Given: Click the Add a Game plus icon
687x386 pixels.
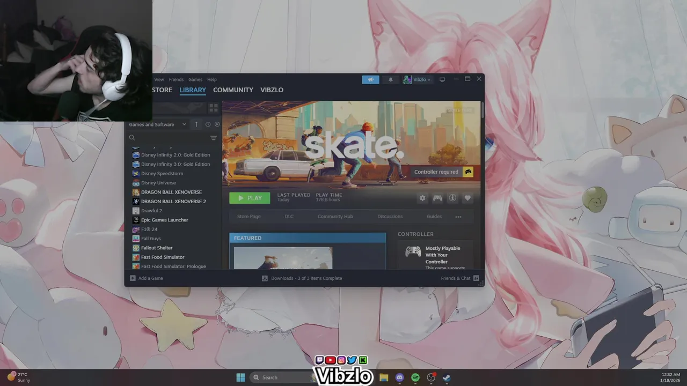Looking at the screenshot, I should (x=133, y=278).
